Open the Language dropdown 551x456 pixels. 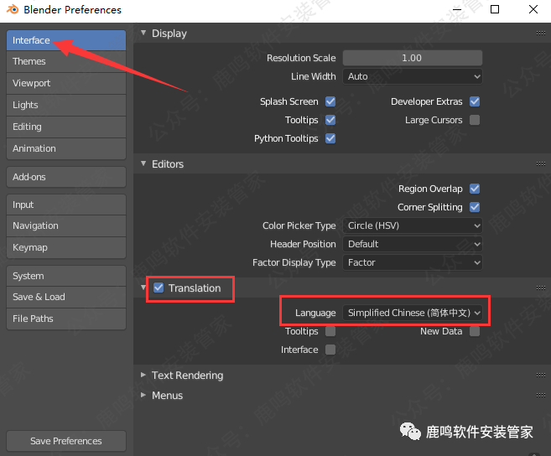(x=414, y=313)
